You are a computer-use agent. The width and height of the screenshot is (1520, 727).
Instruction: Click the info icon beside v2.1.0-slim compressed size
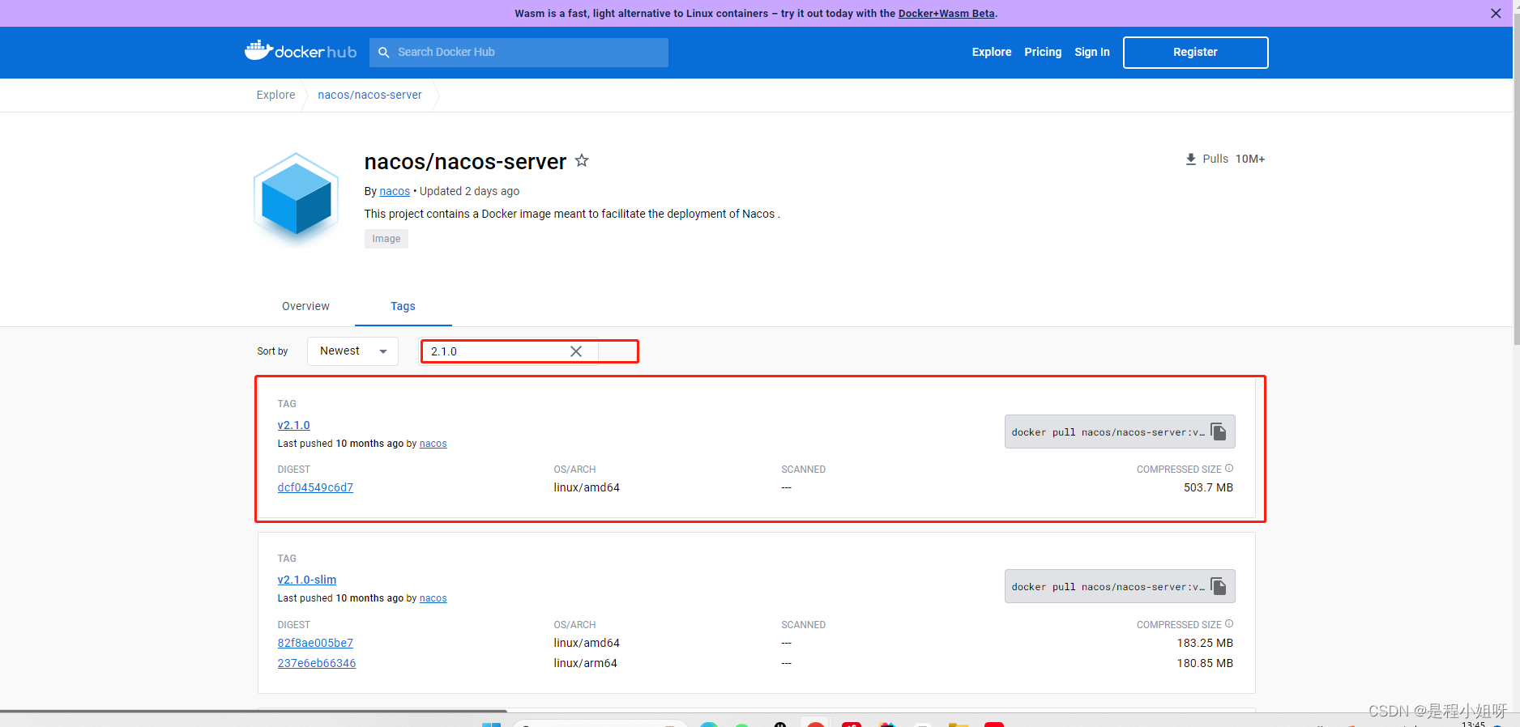pyautogui.click(x=1229, y=623)
